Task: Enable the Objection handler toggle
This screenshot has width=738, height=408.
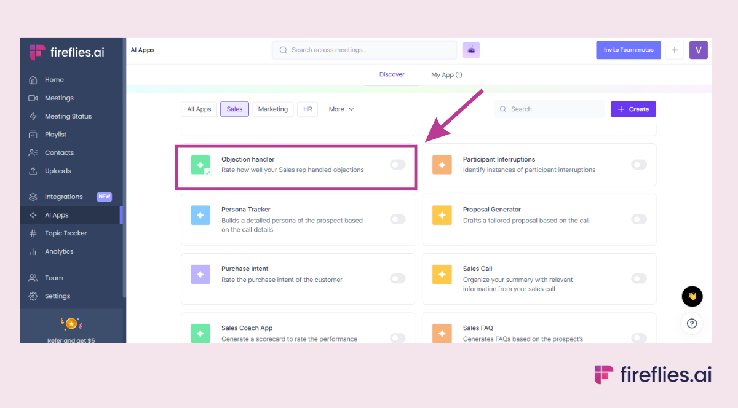Action: click(x=397, y=165)
